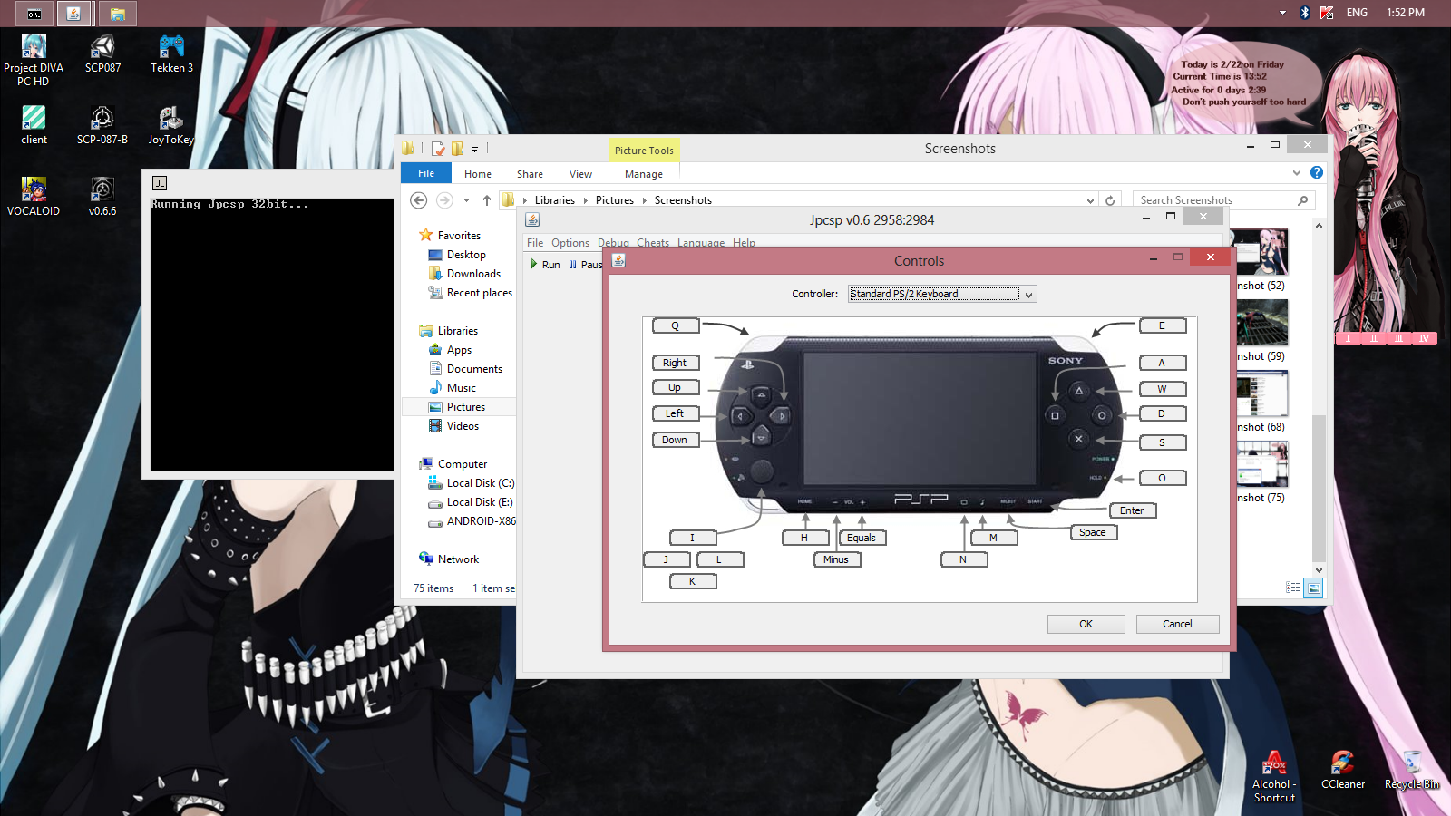Open the Jpcsp Options menu
Image resolution: width=1451 pixels, height=816 pixels.
570,243
